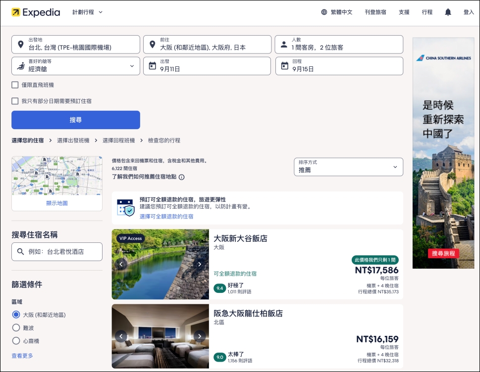
Task: Select the 心齋橋 area radio button
Action: pyautogui.click(x=16, y=340)
